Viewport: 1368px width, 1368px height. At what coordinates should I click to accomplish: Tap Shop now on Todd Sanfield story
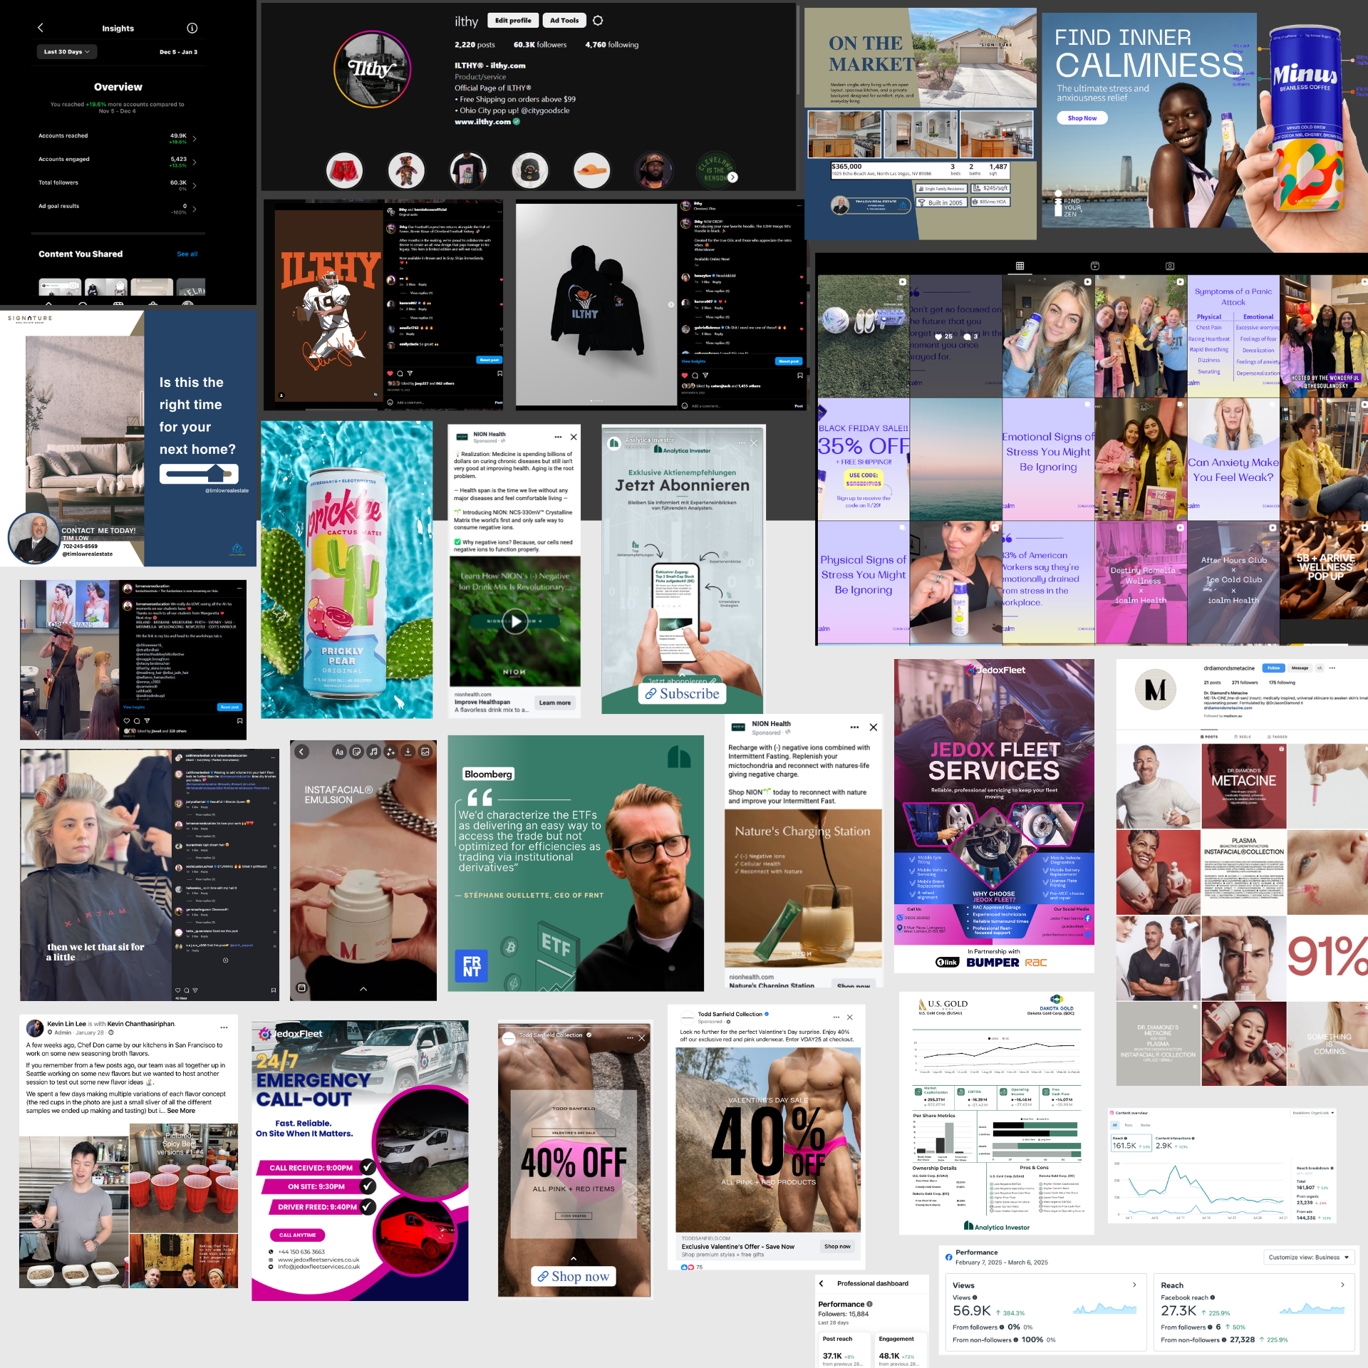[x=574, y=1277]
